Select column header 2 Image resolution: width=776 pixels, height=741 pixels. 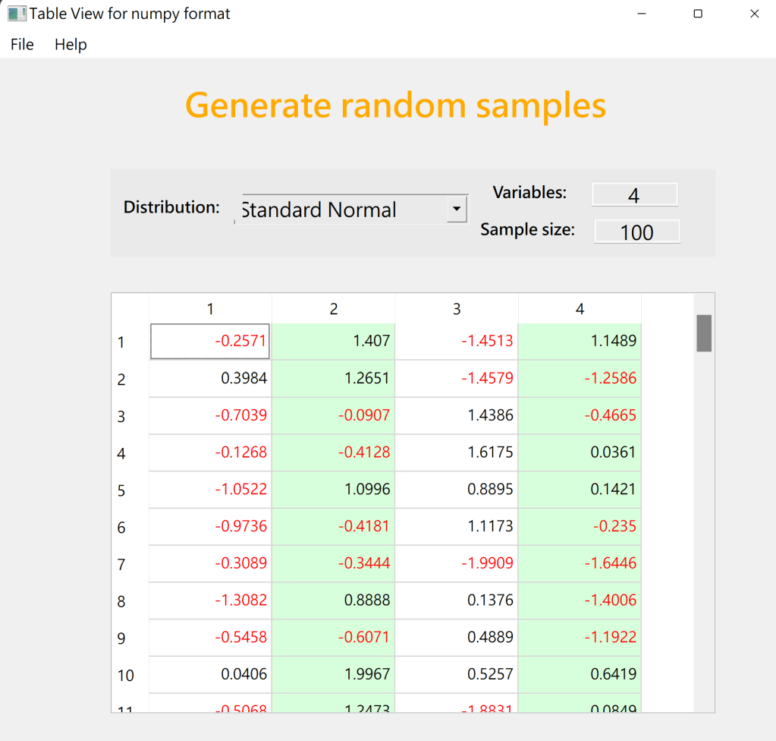pyautogui.click(x=334, y=309)
